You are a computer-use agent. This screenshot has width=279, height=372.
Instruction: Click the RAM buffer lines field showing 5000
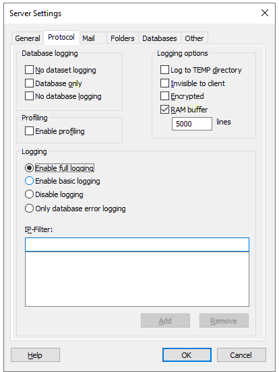tap(192, 124)
